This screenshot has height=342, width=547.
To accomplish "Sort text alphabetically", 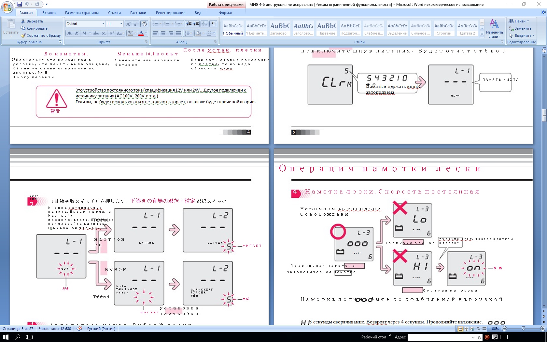I will (x=204, y=24).
